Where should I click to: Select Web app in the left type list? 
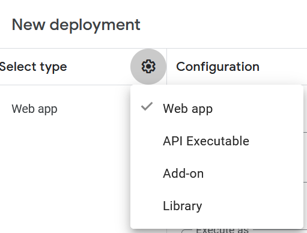pyautogui.click(x=34, y=109)
